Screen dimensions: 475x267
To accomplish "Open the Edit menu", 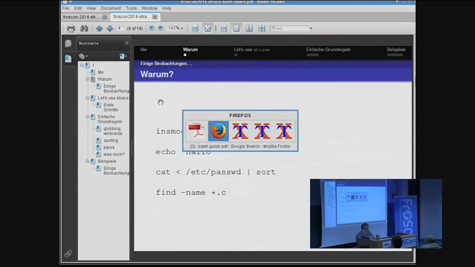I will [78, 8].
